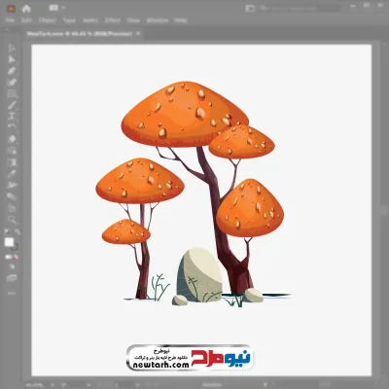This screenshot has width=389, height=389.
Task: Select the Selection tool arrow
Action: tap(12, 48)
